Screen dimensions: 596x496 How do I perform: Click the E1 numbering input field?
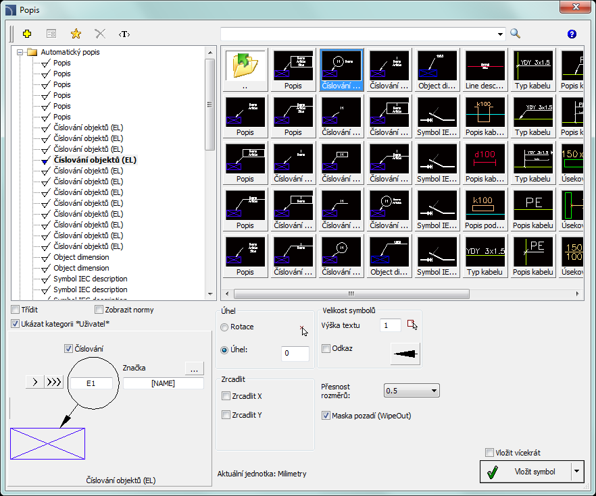(x=91, y=383)
